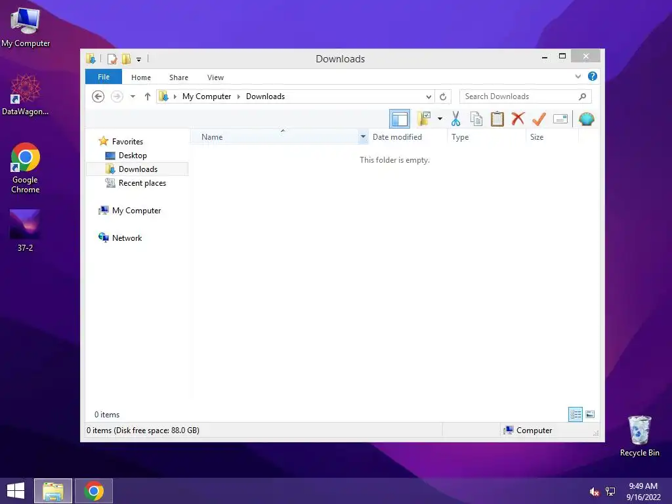Select Downloads in the navigation pane
Image resolution: width=672 pixels, height=504 pixels.
137,169
